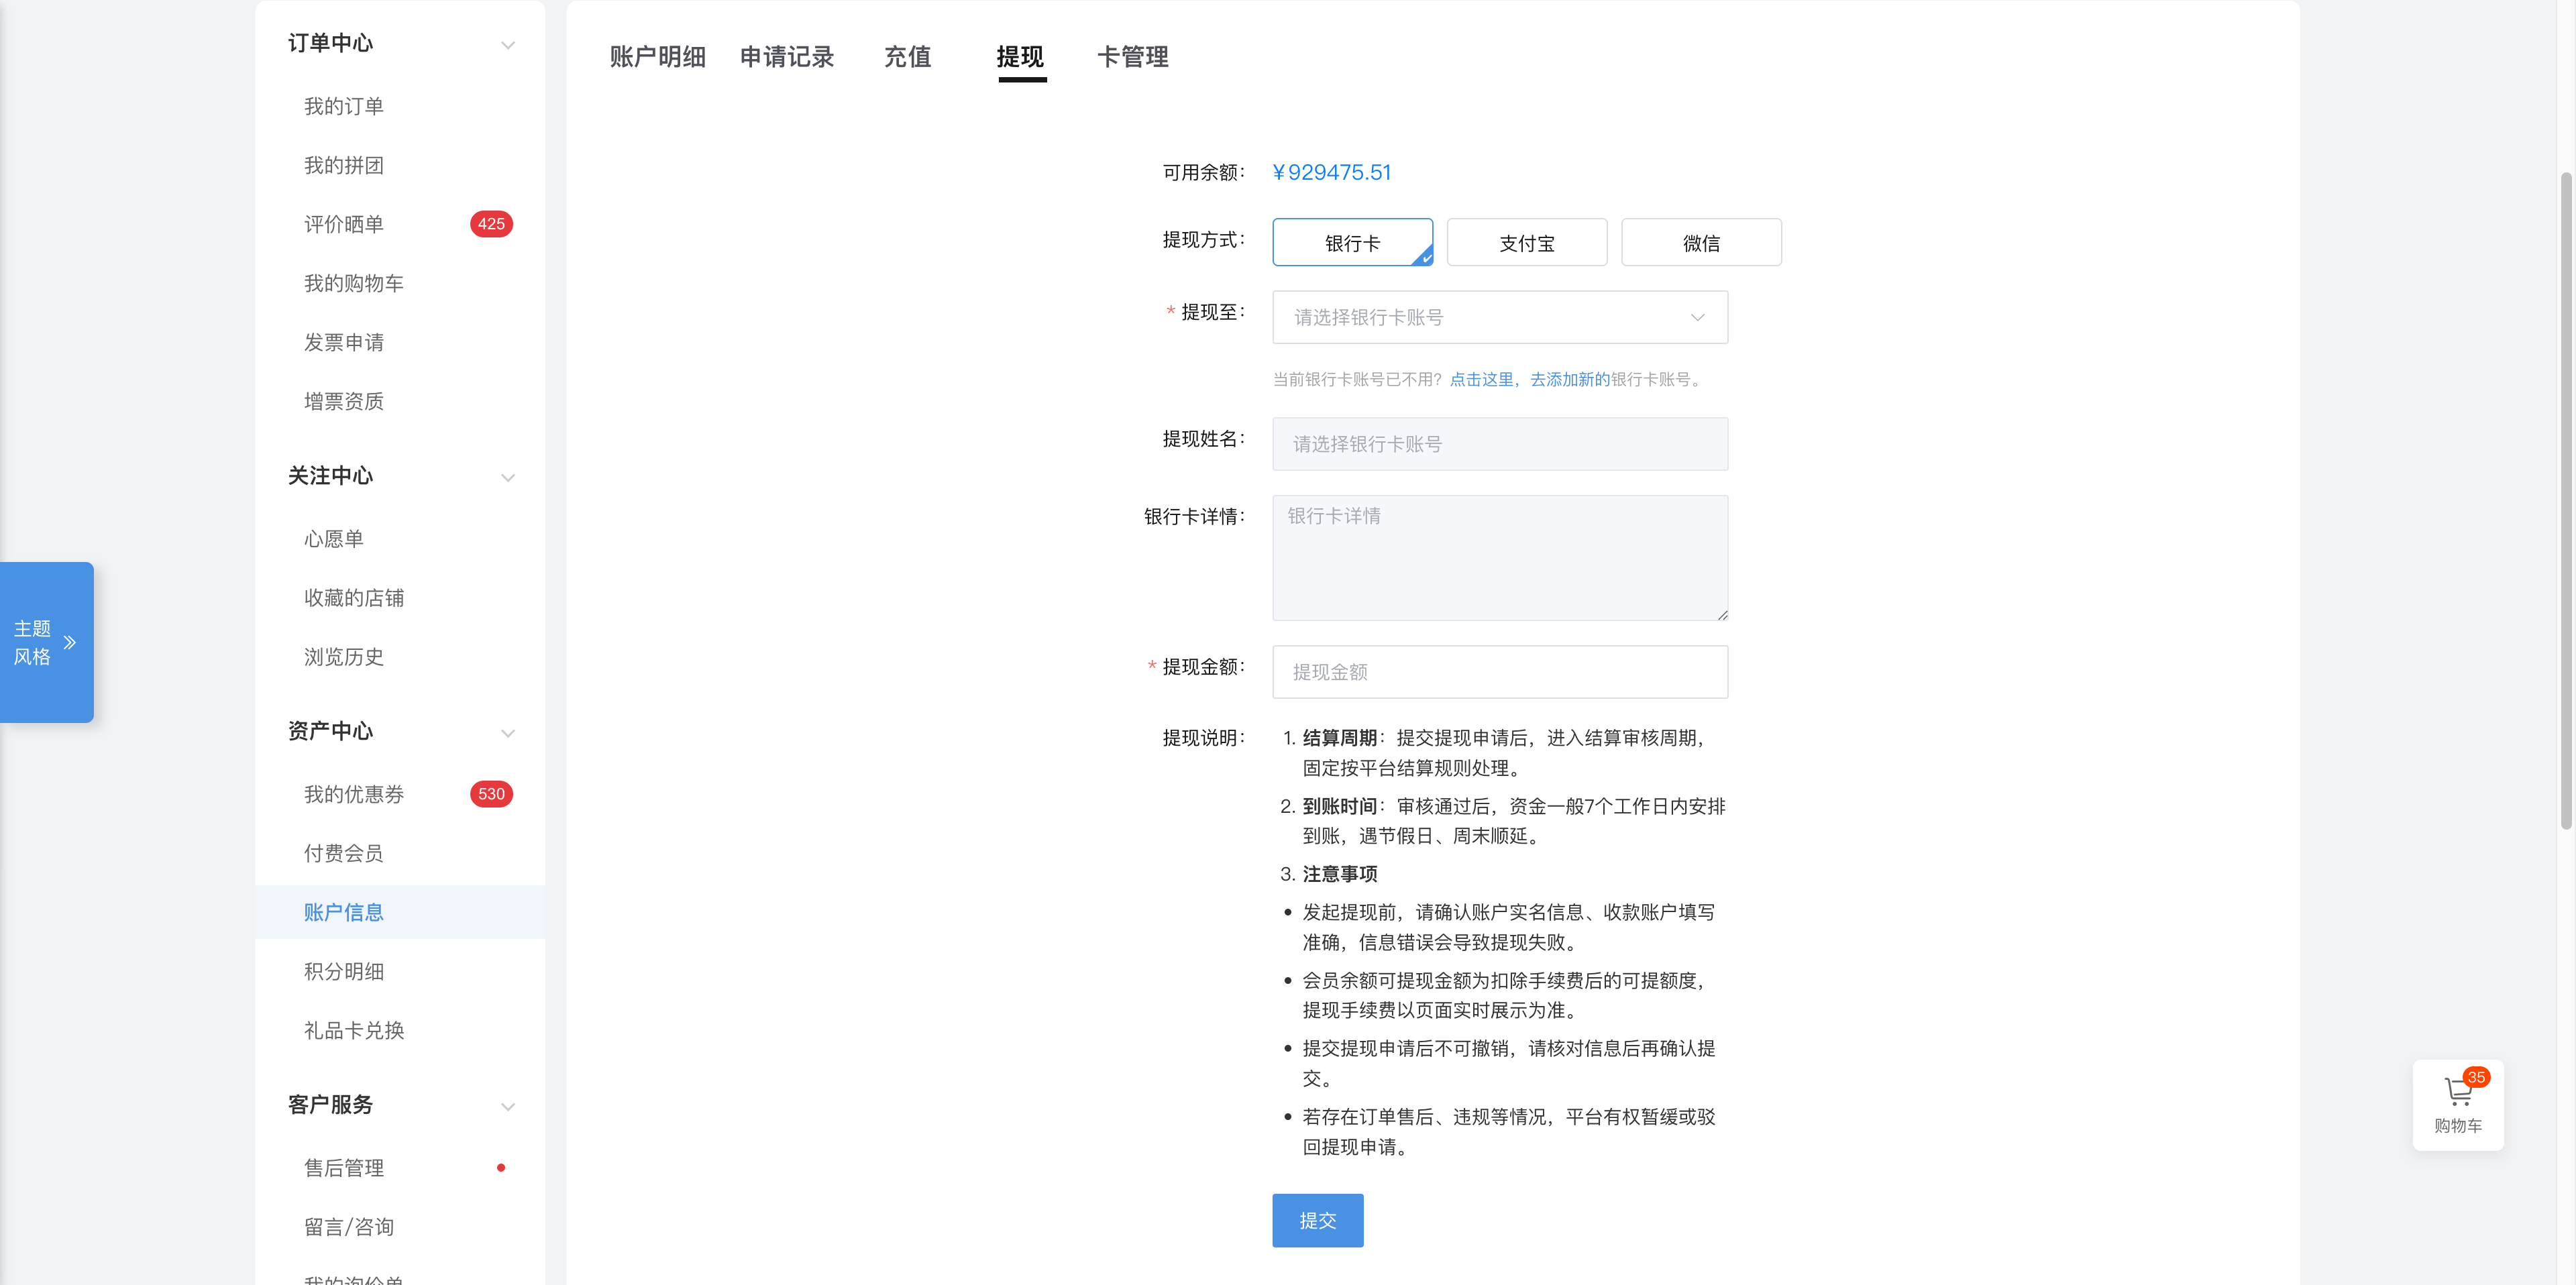The width and height of the screenshot is (2576, 1285).
Task: Click the 提交 submit button
Action: coord(1317,1220)
